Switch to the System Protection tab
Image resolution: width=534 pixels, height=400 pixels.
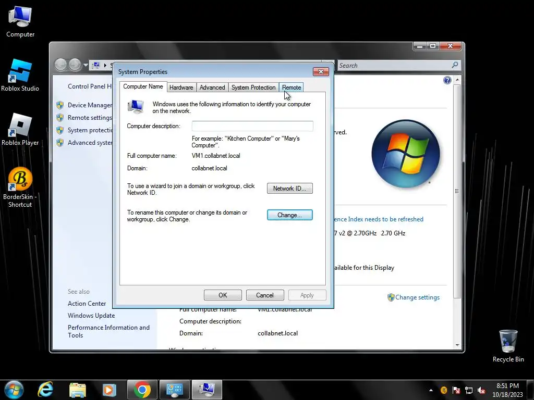(253, 87)
